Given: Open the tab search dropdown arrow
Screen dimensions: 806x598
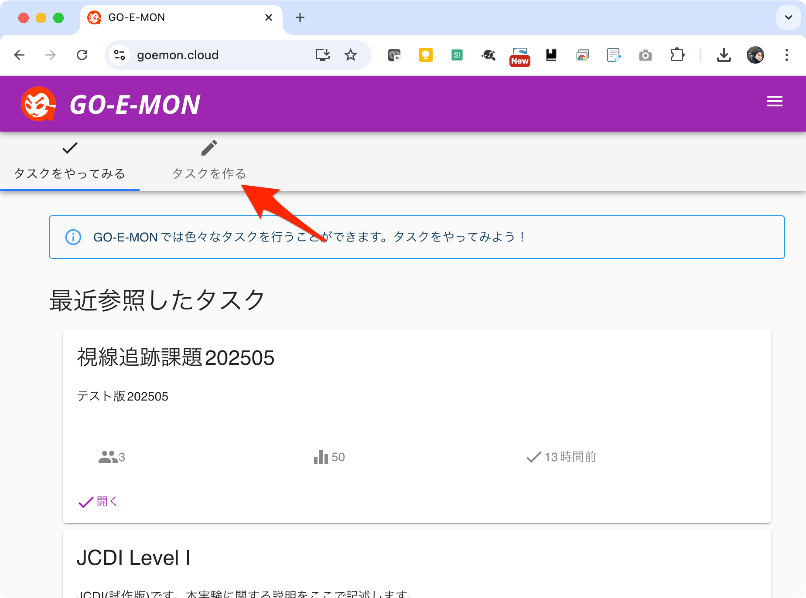Looking at the screenshot, I should [788, 17].
